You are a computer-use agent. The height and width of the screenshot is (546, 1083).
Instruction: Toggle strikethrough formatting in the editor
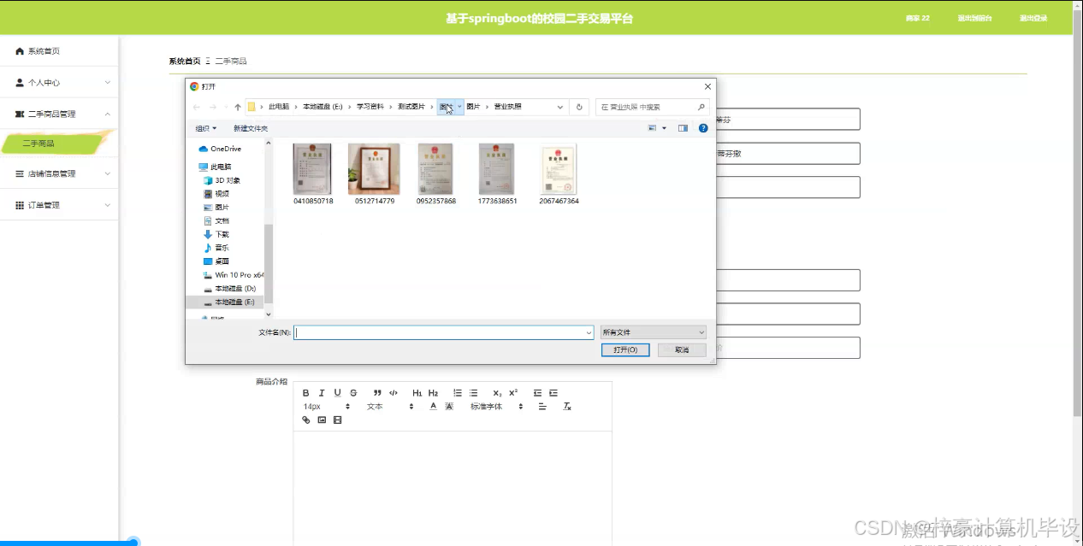click(353, 393)
